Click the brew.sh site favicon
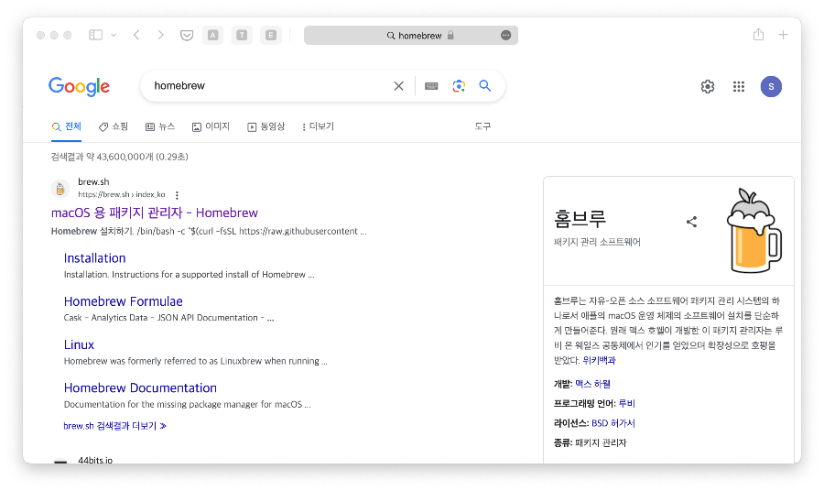Image resolution: width=824 pixels, height=491 pixels. tap(60, 188)
